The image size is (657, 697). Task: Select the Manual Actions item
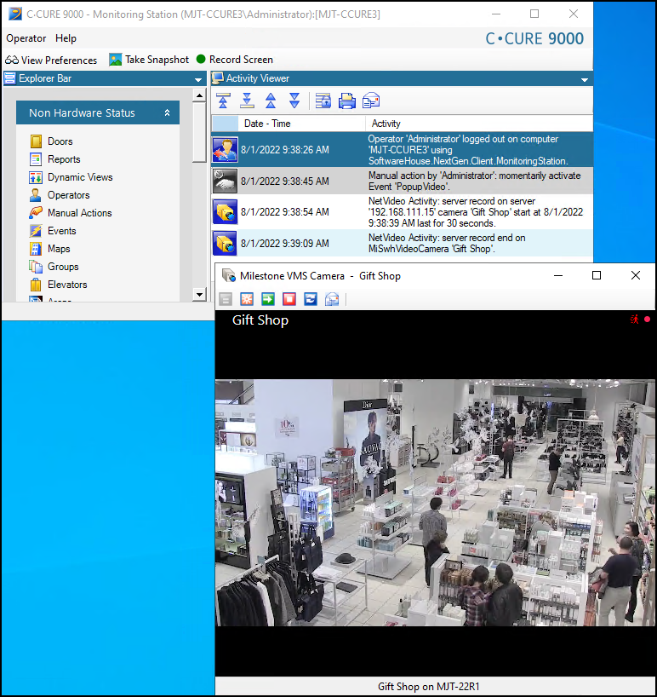point(80,212)
